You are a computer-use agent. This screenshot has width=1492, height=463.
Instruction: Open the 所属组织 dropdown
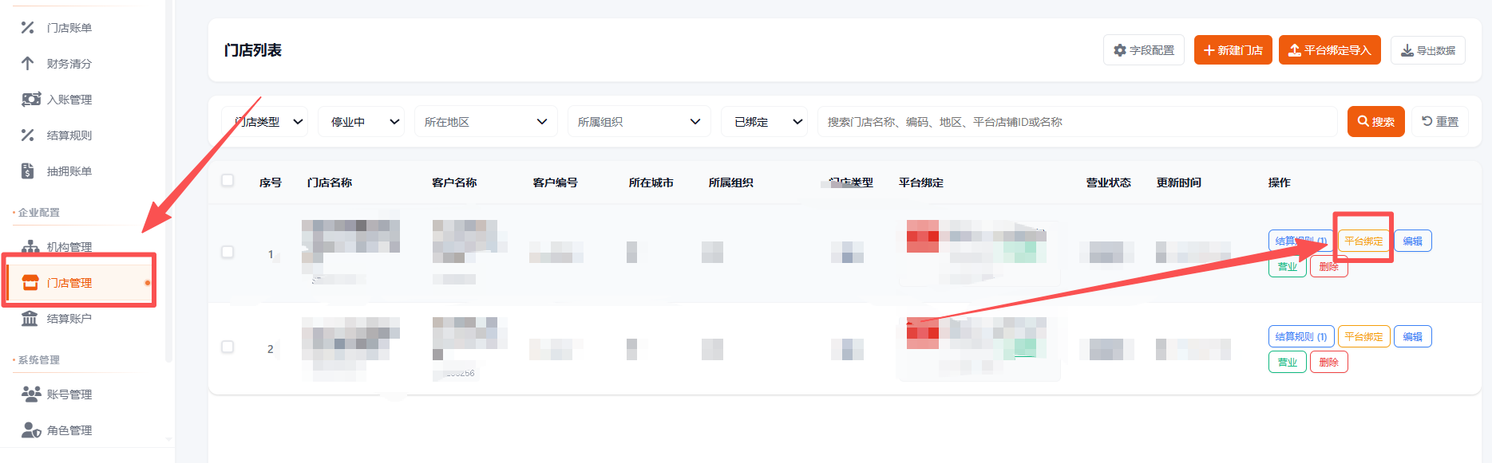pos(639,121)
